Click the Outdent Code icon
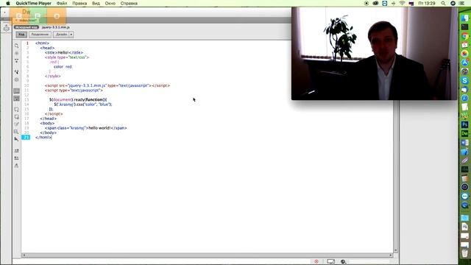The height and width of the screenshot is (265, 471). coord(16,158)
